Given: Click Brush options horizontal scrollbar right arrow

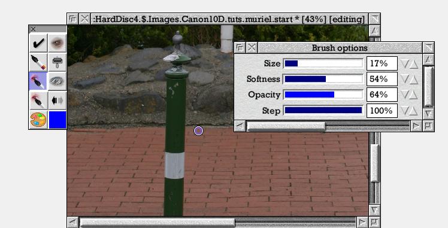Looking at the screenshot, I should [x=416, y=126].
